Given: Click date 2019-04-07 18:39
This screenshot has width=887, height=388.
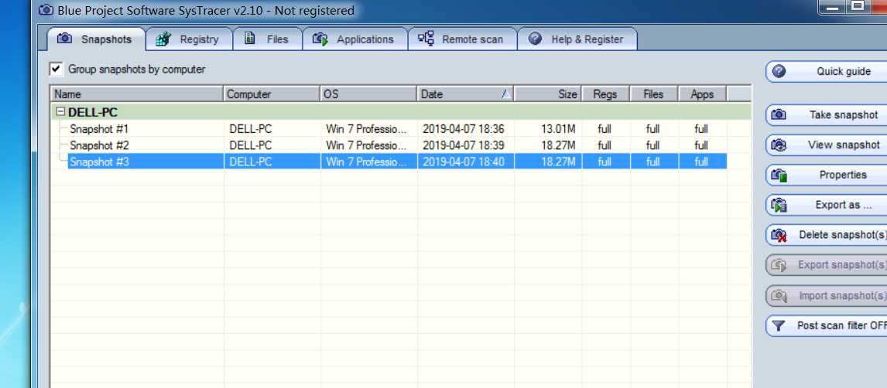Looking at the screenshot, I should [464, 145].
